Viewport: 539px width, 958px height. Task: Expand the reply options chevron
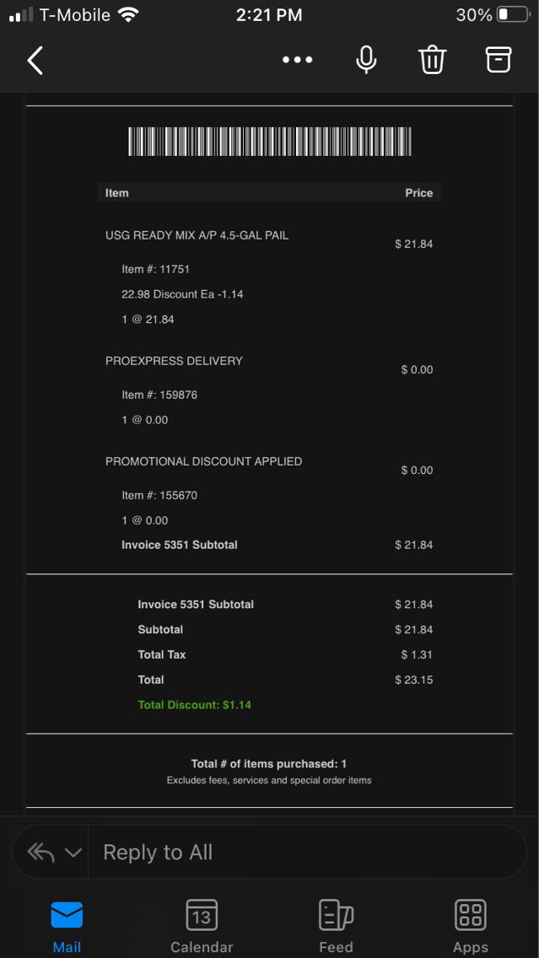pyautogui.click(x=73, y=853)
